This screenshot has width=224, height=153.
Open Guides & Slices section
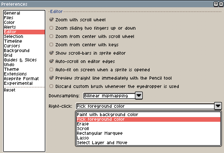point(20,60)
